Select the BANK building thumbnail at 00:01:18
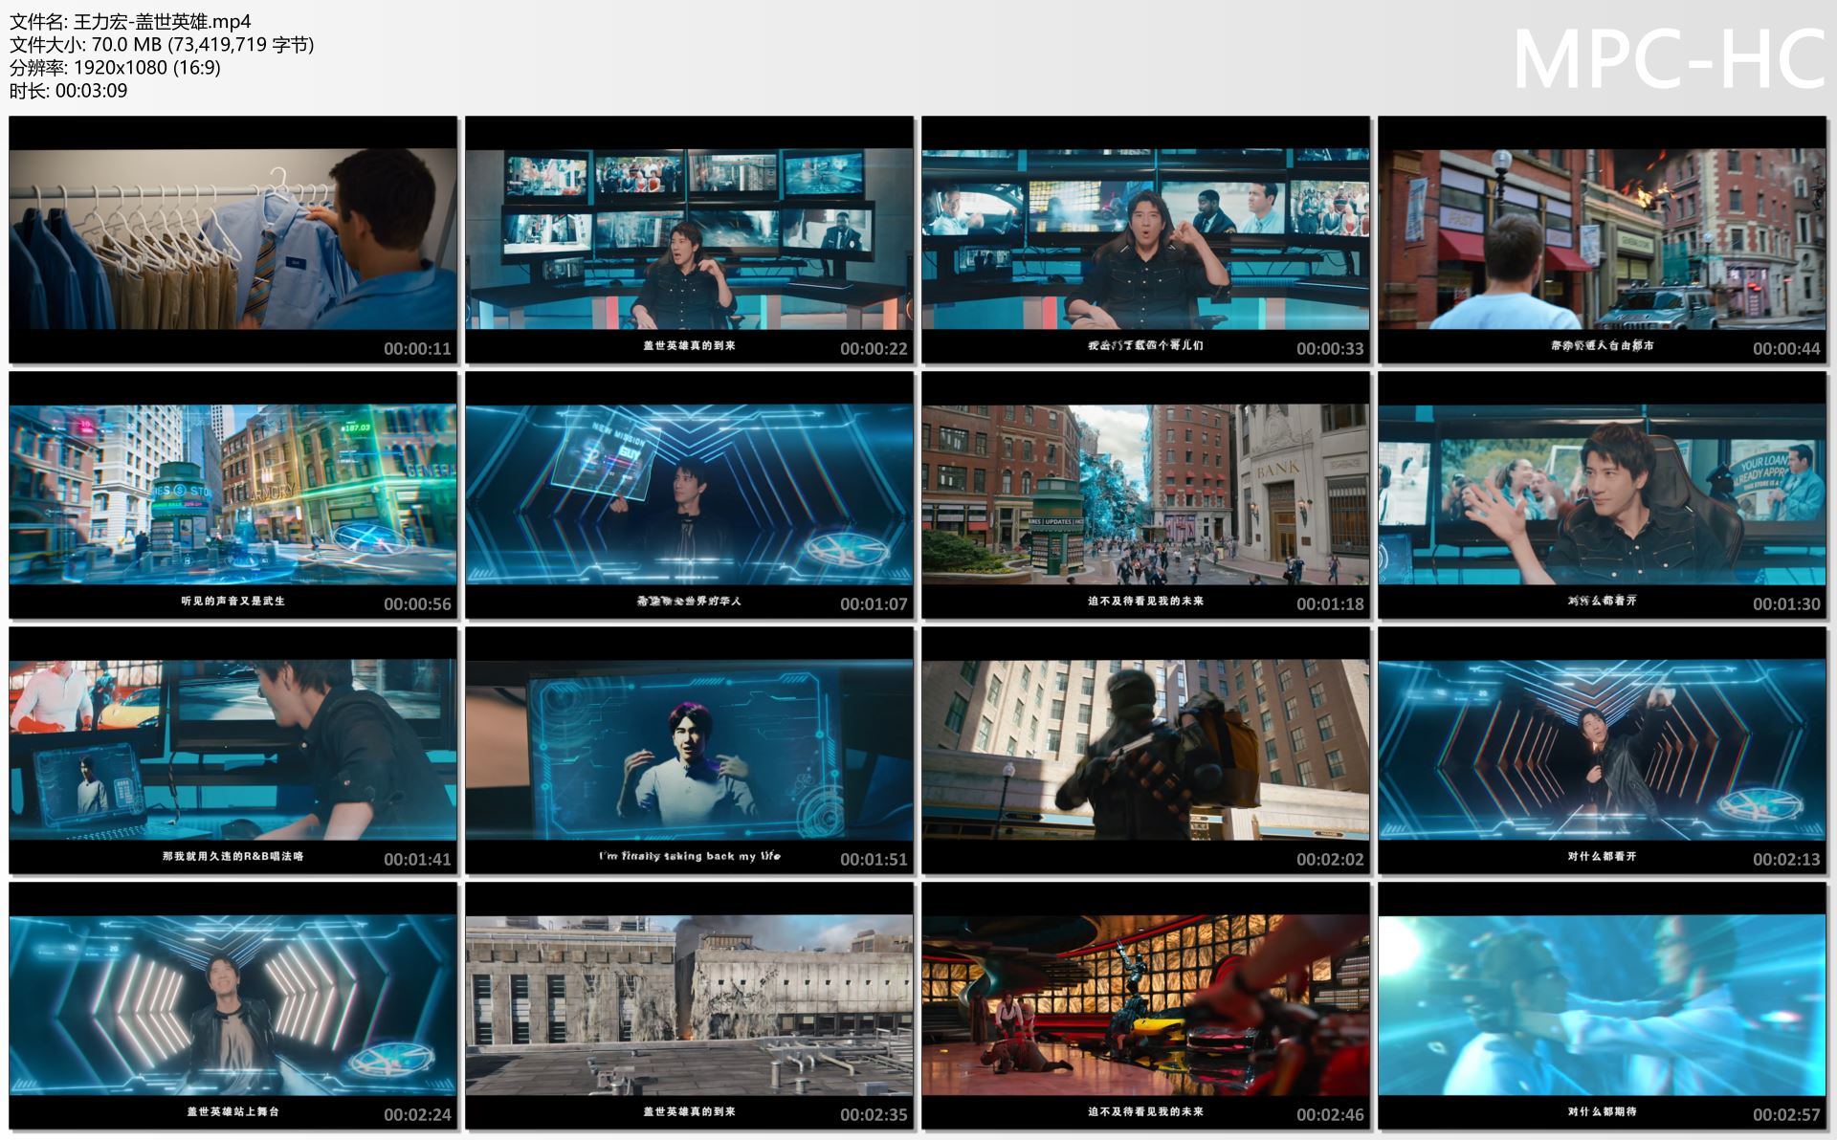 (1145, 494)
